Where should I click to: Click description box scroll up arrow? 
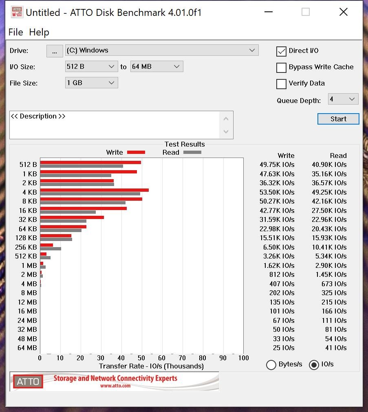coord(226,119)
